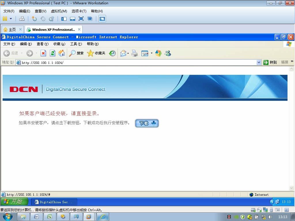Take a VMware snapshot using the clock-plus icon
This screenshot has width=295, height=221.
(34, 19)
